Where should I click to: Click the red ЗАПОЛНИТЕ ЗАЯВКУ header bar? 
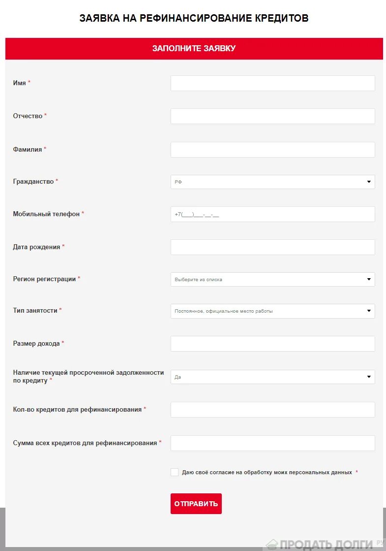tap(194, 48)
